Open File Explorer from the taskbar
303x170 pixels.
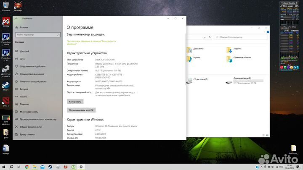[35, 167]
